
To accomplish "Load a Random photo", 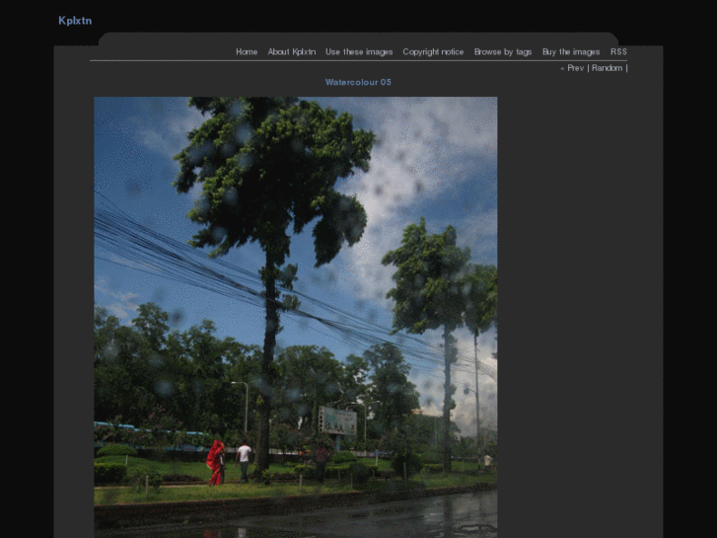I will point(607,68).
